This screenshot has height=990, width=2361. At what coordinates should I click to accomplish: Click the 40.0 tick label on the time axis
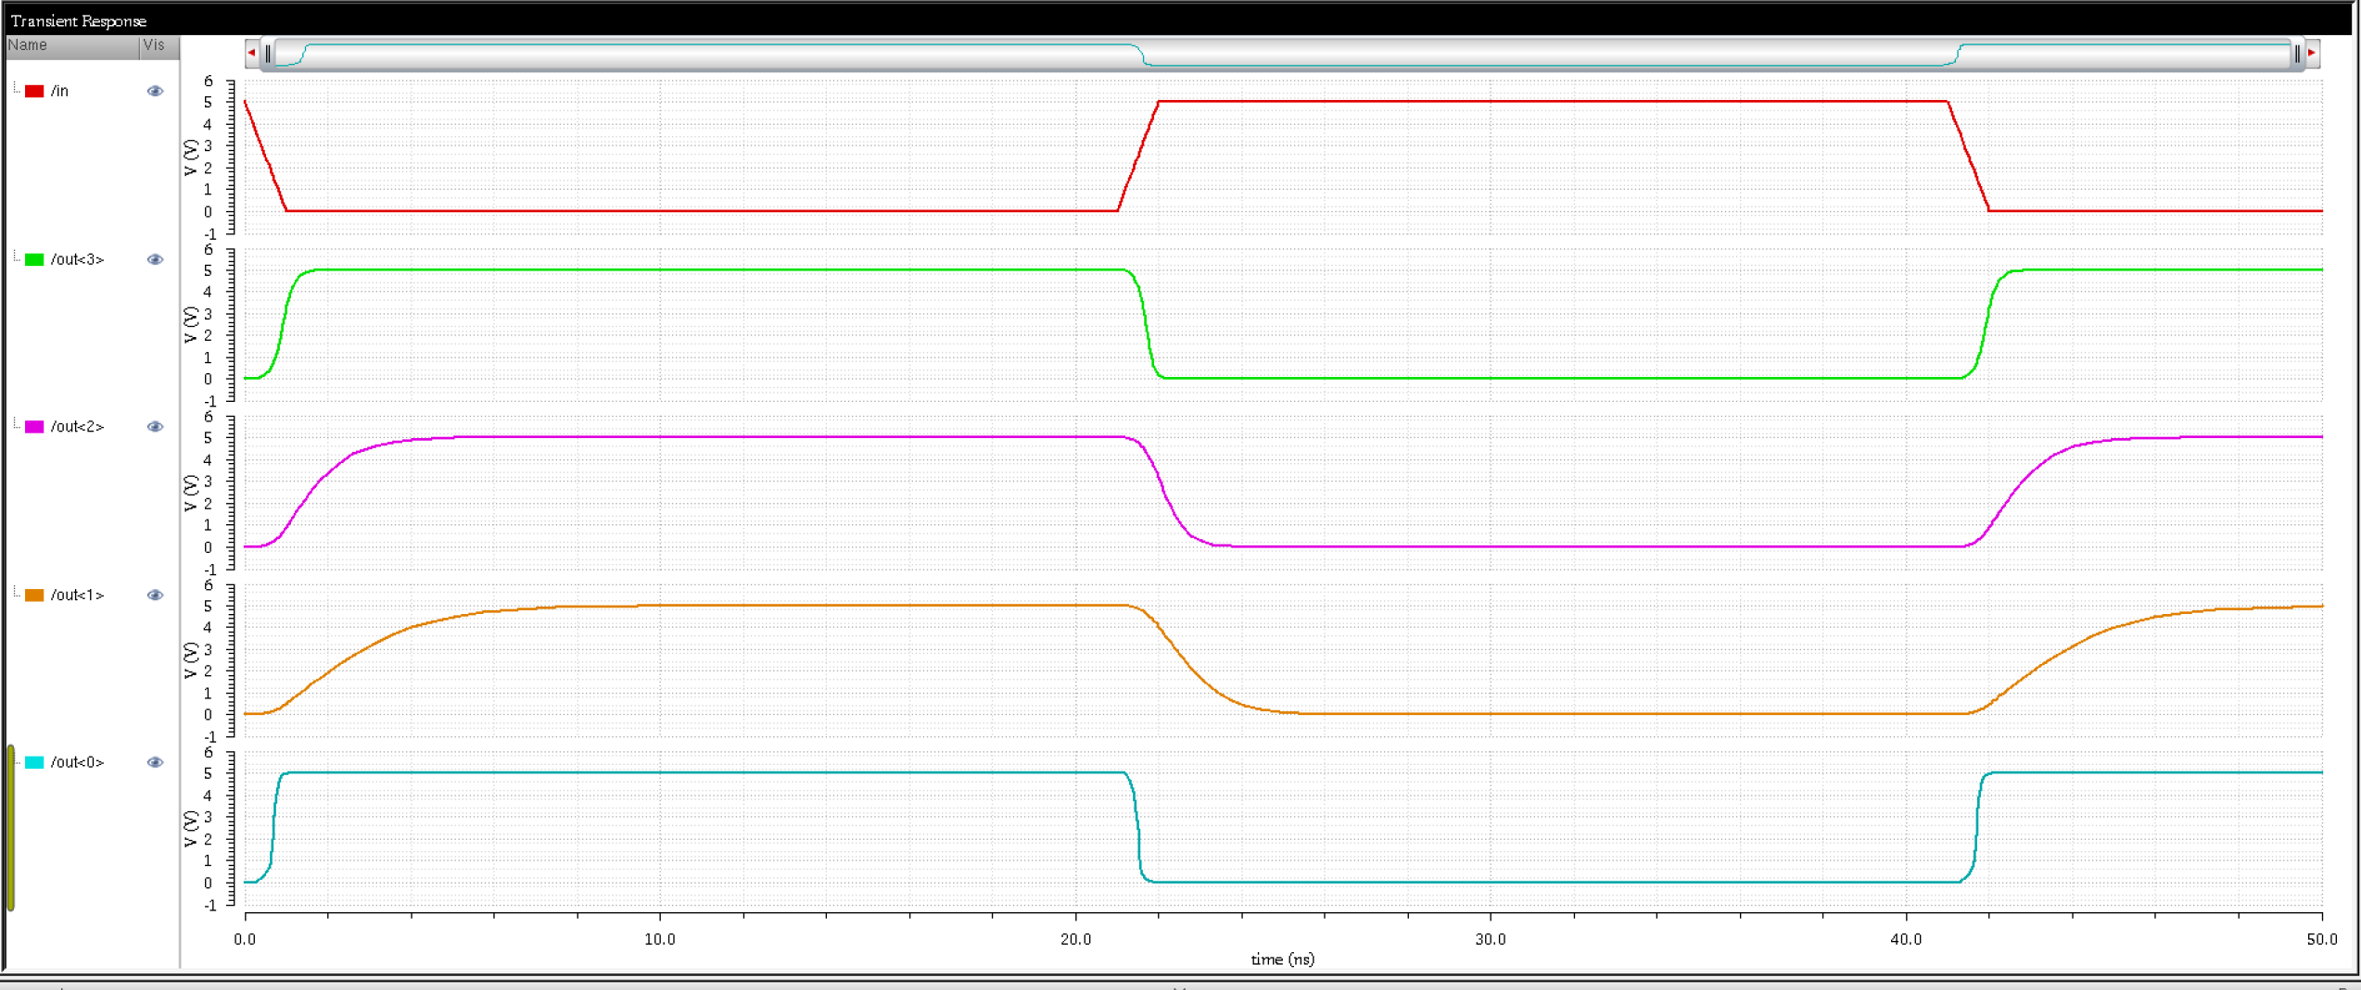coord(1906,939)
